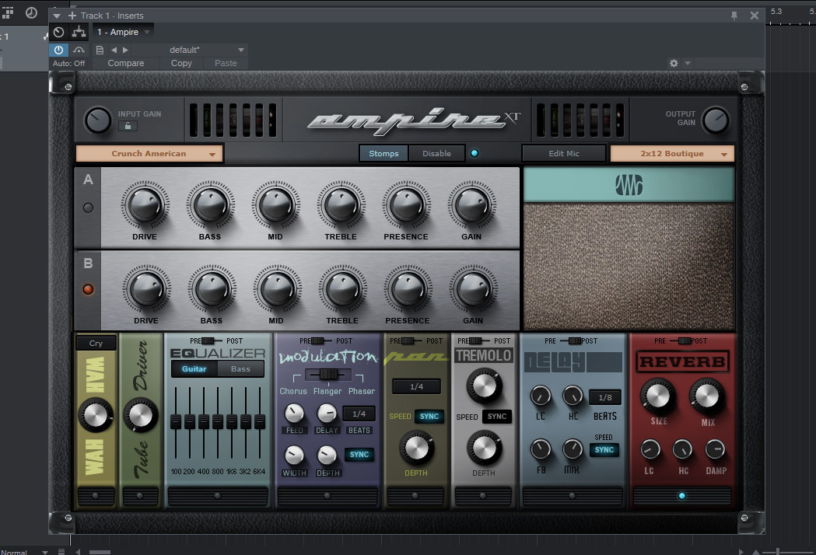The height and width of the screenshot is (555, 816).
Task: Click the Pan Depth knob
Action: pos(416,448)
